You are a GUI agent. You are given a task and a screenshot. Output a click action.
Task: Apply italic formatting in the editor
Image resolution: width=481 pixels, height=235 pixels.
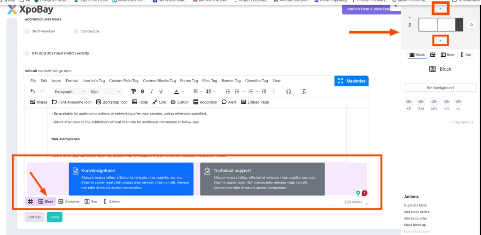click(x=152, y=91)
